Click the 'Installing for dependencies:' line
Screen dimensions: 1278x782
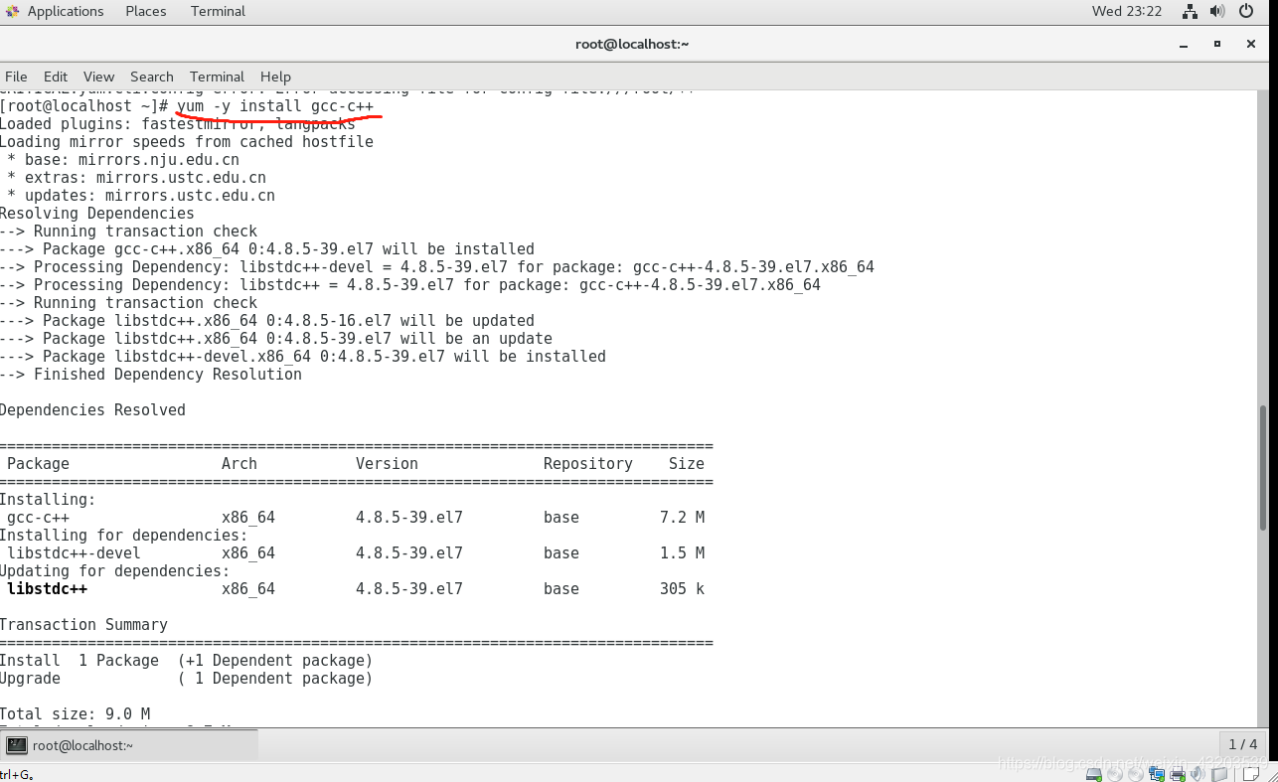pyautogui.click(x=123, y=535)
